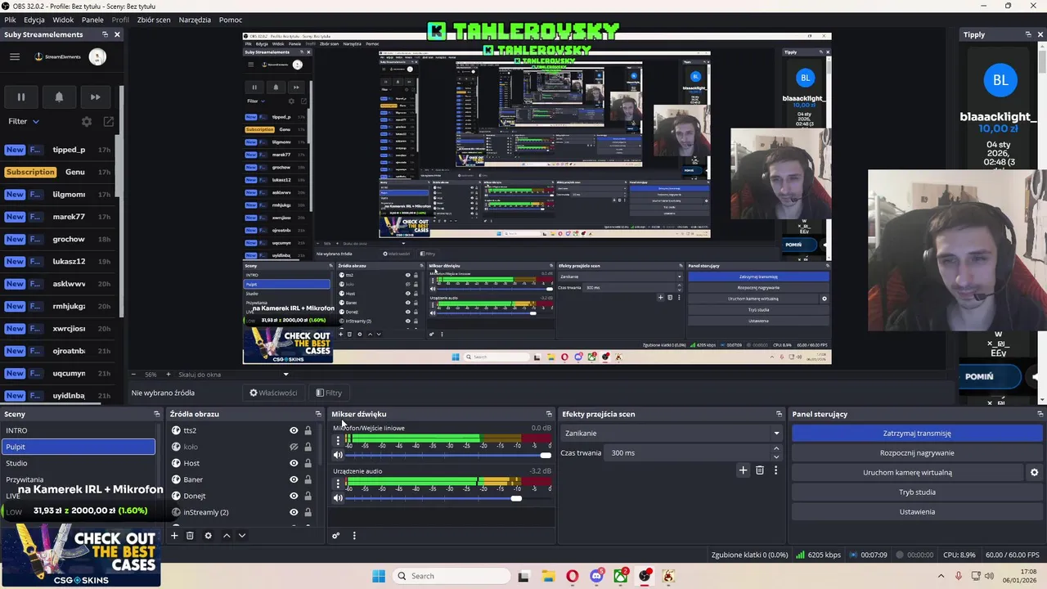Undock the Tipply panel
The width and height of the screenshot is (1047, 589).
click(1028, 34)
